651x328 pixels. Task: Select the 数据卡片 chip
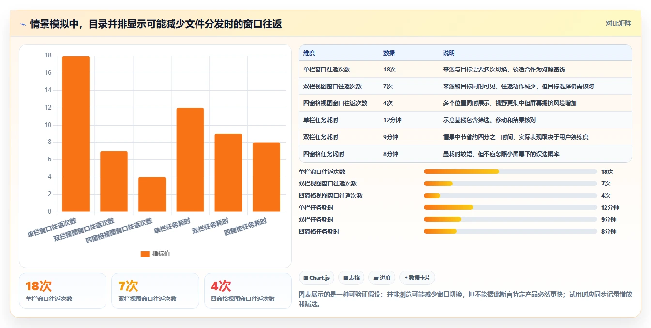tap(417, 278)
